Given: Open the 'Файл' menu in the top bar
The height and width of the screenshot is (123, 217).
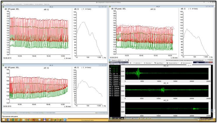Looking at the screenshot, I should coord(3,3).
